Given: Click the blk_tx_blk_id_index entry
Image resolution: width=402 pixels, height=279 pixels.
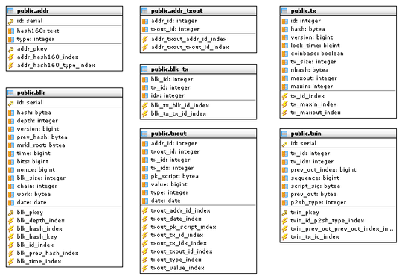Looking at the screenshot, I should pos(198,106).
